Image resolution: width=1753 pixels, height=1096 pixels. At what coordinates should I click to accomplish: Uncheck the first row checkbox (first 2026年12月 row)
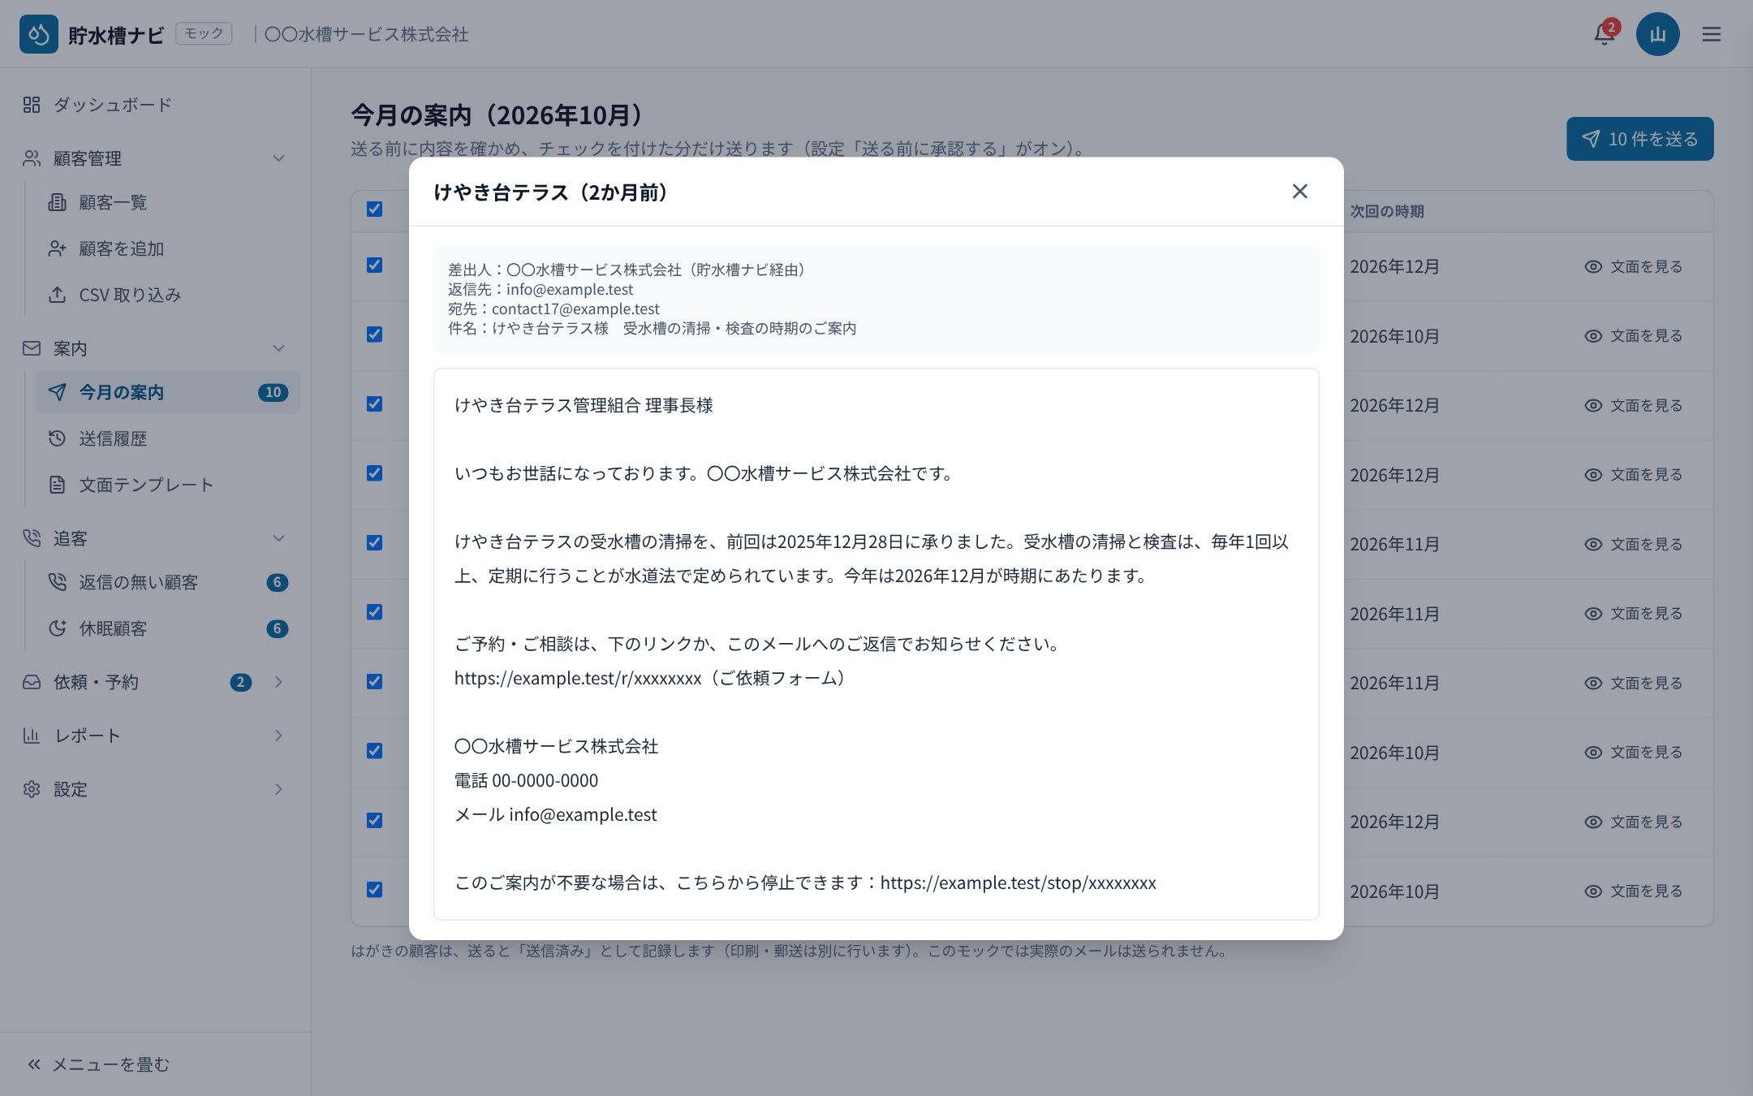click(374, 265)
